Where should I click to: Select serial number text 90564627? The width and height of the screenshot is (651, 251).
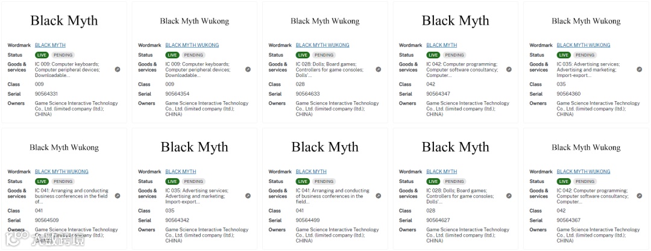[x=438, y=221]
